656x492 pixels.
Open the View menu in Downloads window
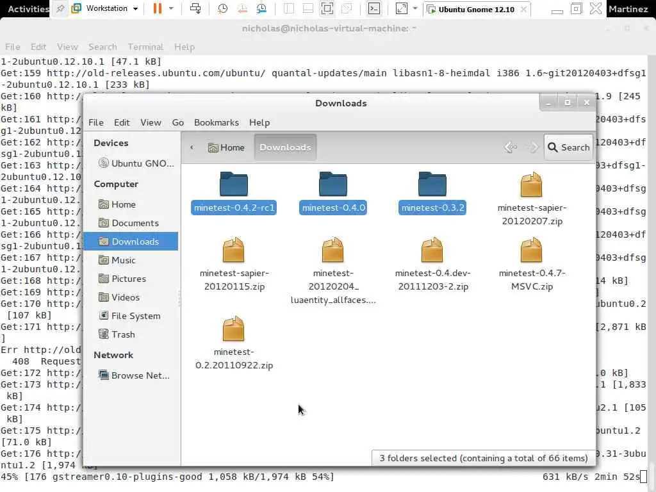151,122
